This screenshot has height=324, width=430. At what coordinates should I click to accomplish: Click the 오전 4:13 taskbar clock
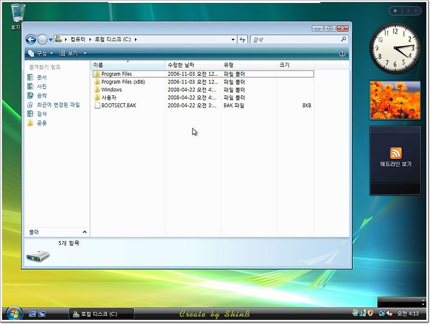click(x=408, y=313)
